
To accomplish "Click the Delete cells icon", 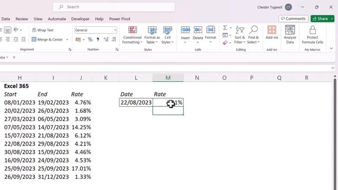I will click(198, 30).
